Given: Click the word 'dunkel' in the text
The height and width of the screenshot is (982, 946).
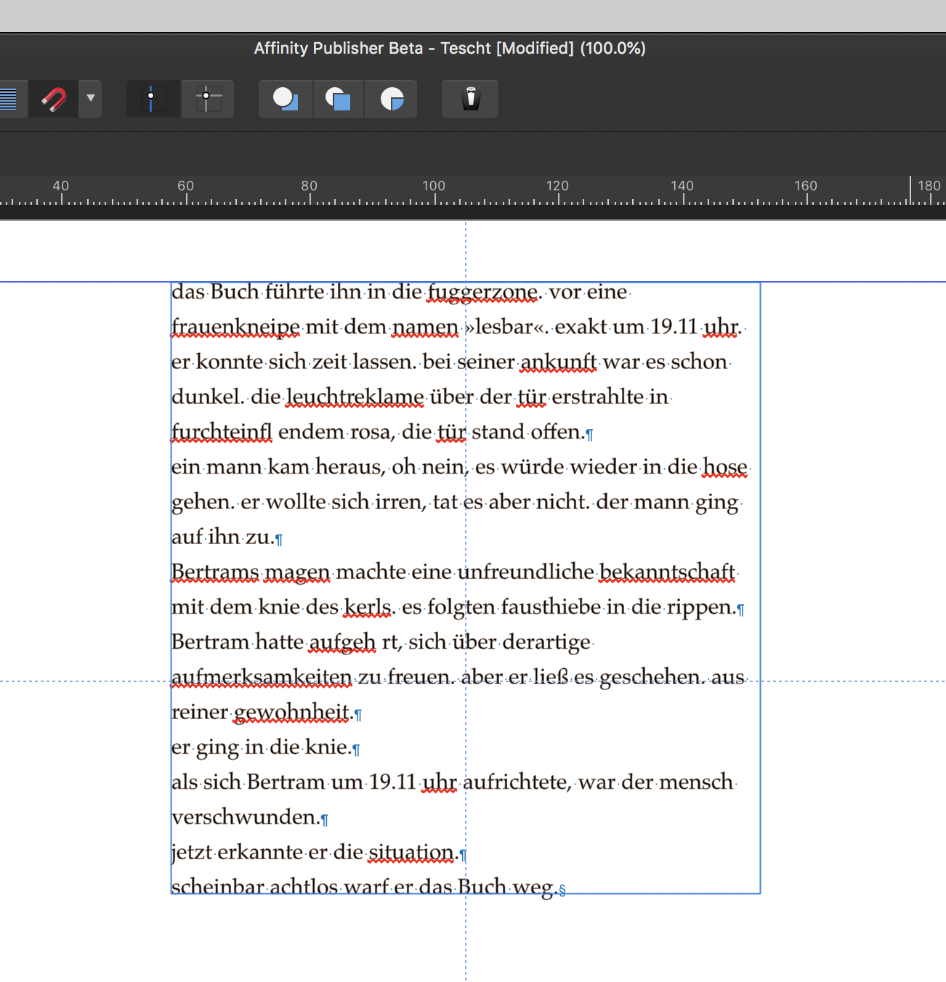Looking at the screenshot, I should coord(206,397).
